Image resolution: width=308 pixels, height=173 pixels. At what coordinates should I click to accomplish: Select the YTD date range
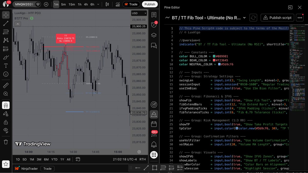tap(54, 159)
